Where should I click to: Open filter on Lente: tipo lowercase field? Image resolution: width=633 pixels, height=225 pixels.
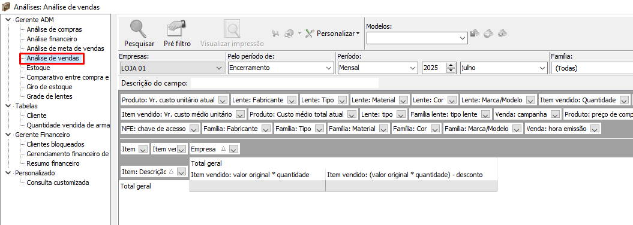pyautogui.click(x=401, y=114)
